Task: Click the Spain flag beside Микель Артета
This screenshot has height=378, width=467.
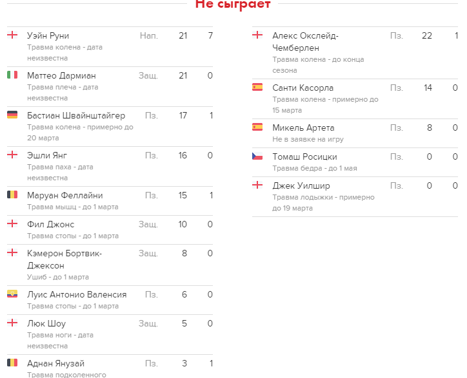Action: coord(257,127)
